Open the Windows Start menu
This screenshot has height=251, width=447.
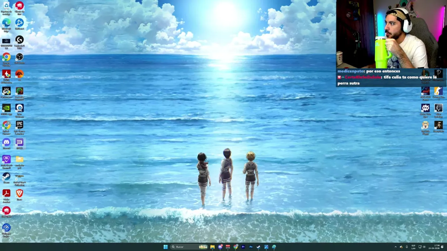(x=166, y=247)
